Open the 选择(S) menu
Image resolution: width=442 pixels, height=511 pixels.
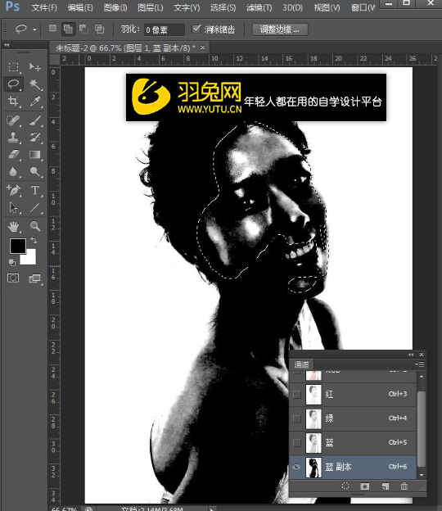pos(223,7)
